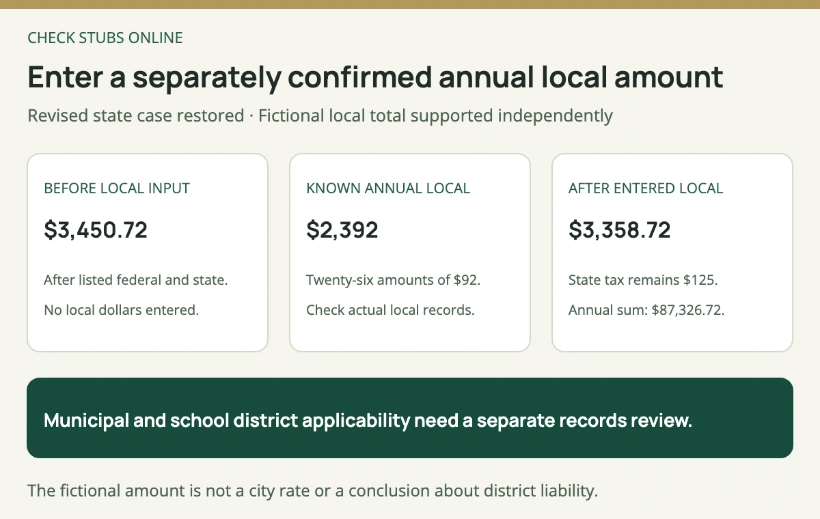Screen dimensions: 820x519
Task: Click 'State tax remains $125.' text
Action: point(643,280)
